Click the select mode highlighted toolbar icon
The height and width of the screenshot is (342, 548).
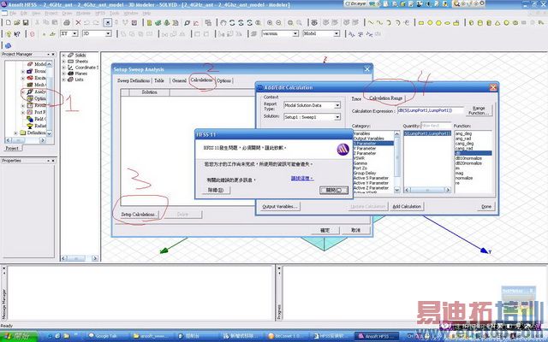pyautogui.click(x=108, y=23)
